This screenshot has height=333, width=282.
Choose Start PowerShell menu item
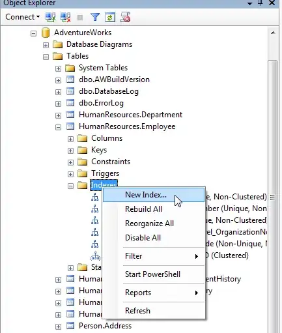tap(154, 274)
